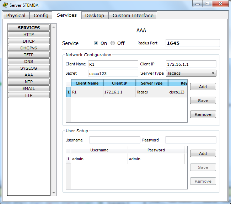Image resolution: width=231 pixels, height=204 pixels.
Task: Click the Packet Tracer icon in title bar
Action: click(5, 5)
